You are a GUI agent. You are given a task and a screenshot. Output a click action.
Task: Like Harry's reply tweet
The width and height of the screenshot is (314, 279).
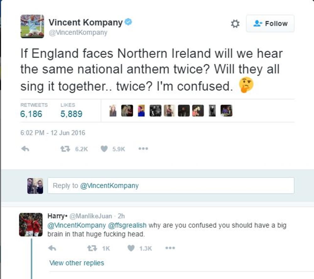(131, 248)
